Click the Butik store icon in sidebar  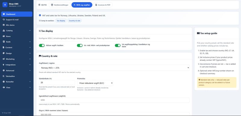(4, 42)
